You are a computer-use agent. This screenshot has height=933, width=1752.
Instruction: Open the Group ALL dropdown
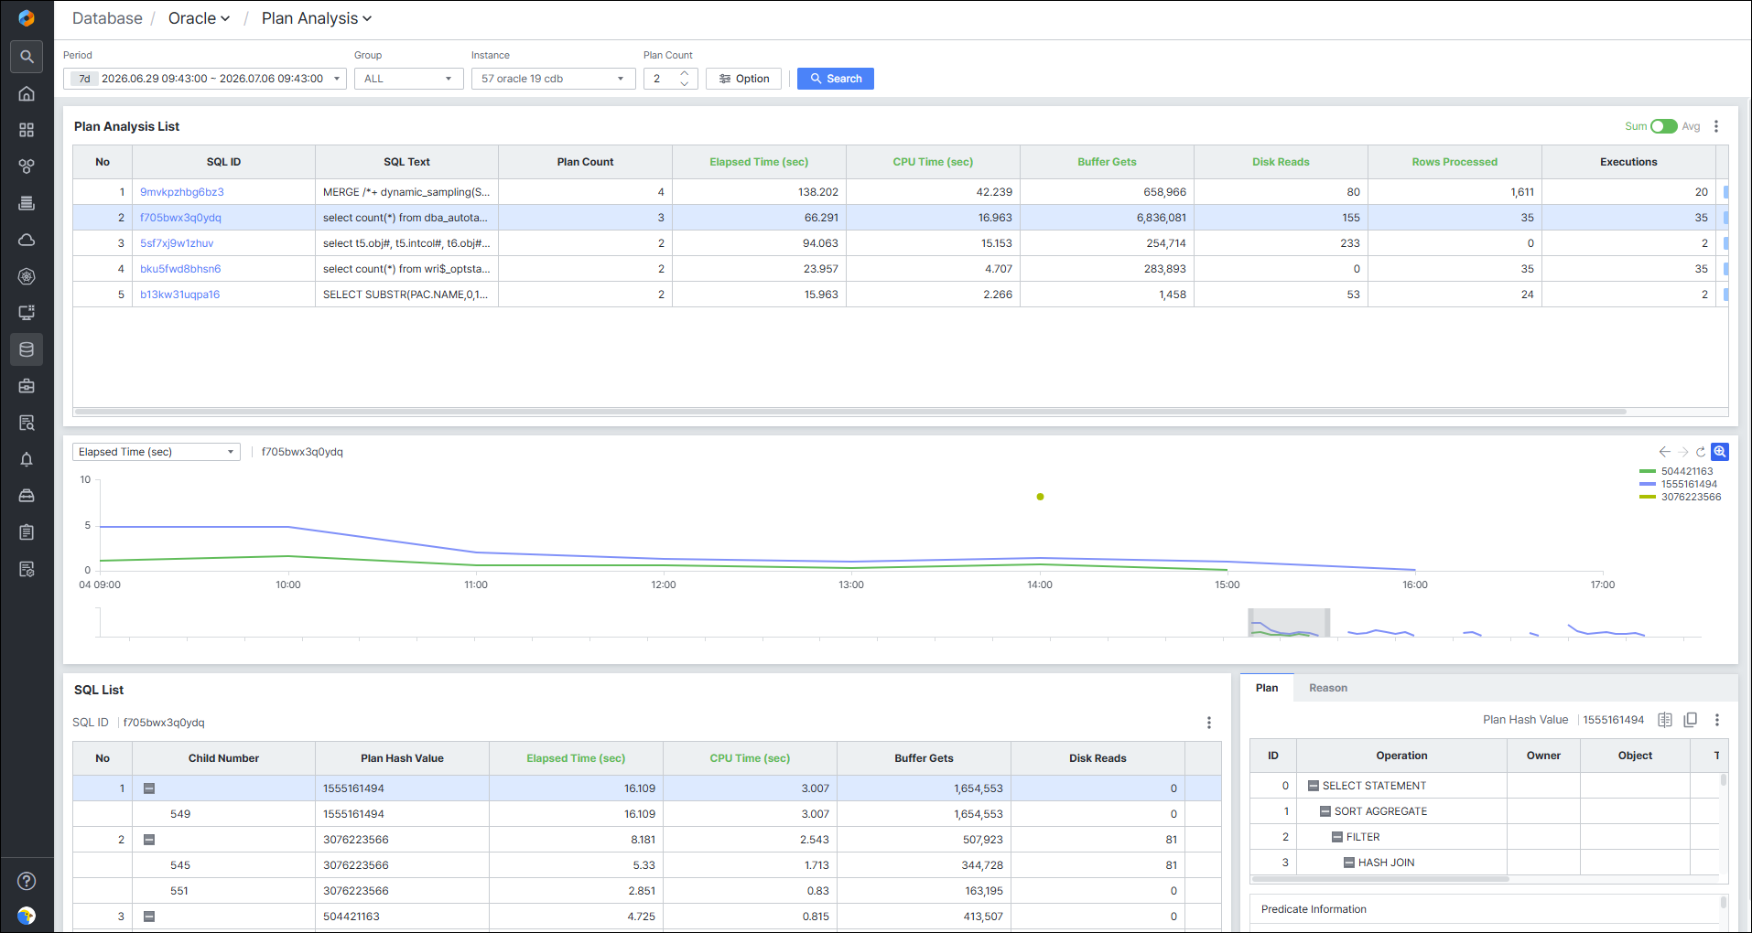tap(408, 79)
